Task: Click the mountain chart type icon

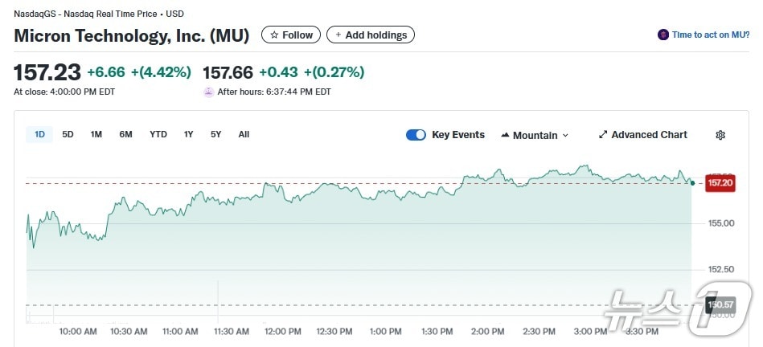Action: click(506, 135)
